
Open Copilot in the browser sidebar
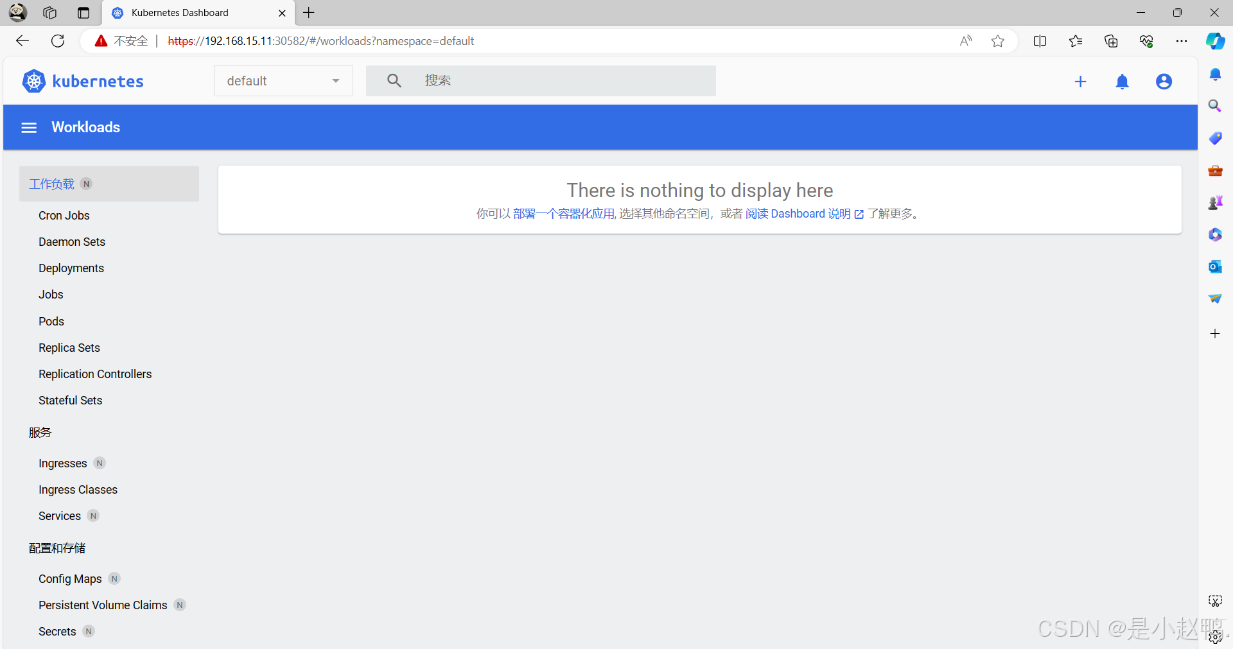pos(1215,41)
